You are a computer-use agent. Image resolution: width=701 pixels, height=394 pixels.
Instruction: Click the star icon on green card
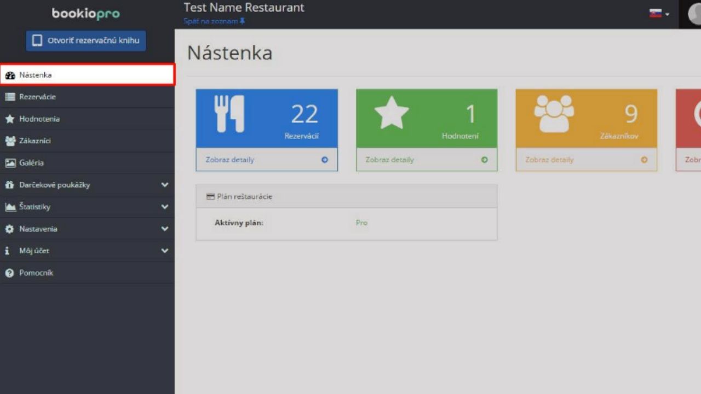391,113
